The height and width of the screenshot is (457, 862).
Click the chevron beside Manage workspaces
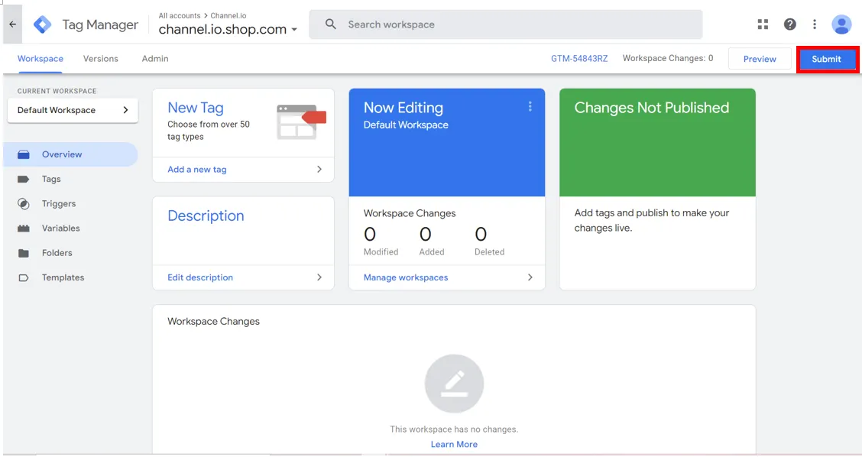(530, 277)
